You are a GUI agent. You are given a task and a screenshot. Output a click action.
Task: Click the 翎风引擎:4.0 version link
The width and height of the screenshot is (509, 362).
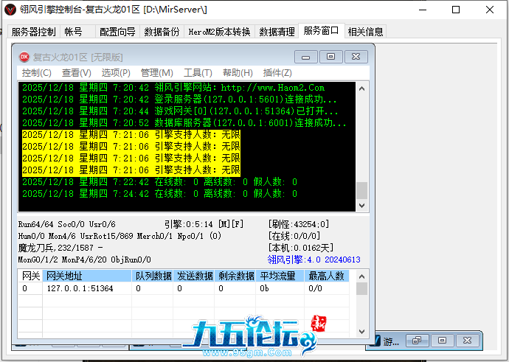click(313, 260)
